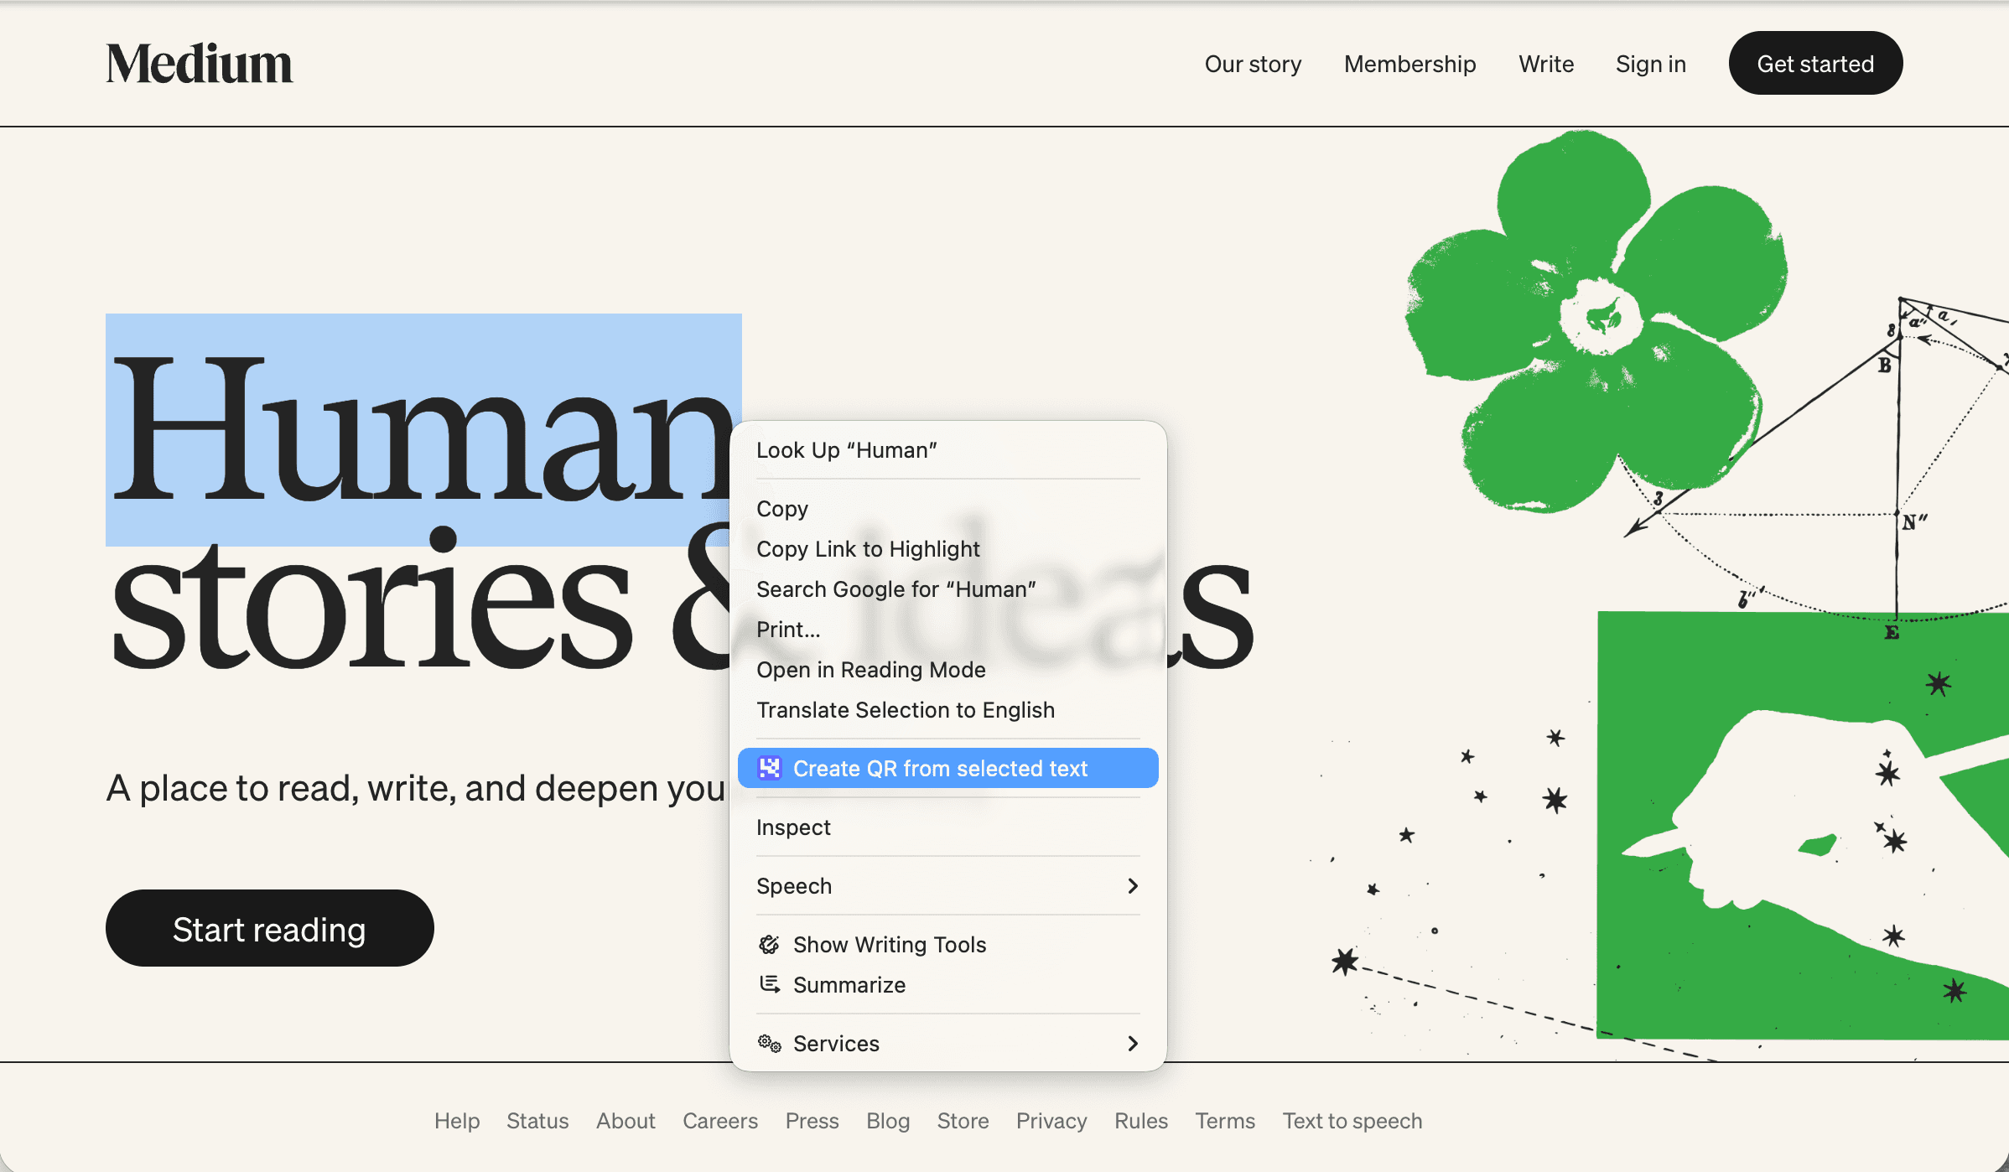
Task: Choose Open in Reading Mode
Action: point(947,670)
